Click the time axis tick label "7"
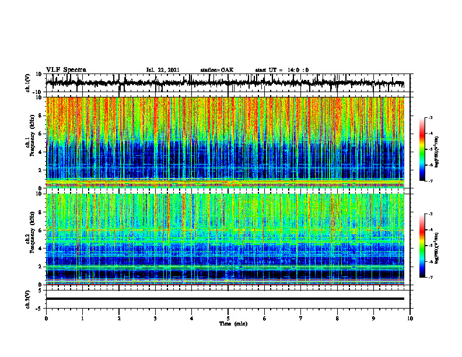The height and width of the screenshot is (357, 462). tap(301, 318)
